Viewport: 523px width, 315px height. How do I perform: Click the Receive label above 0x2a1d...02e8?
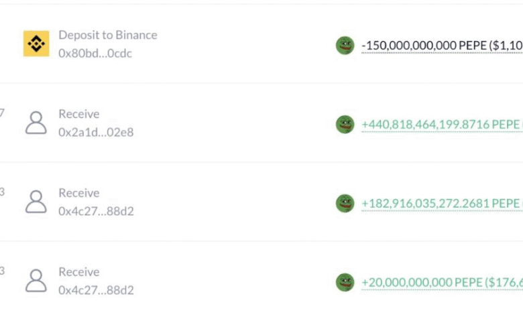point(79,114)
